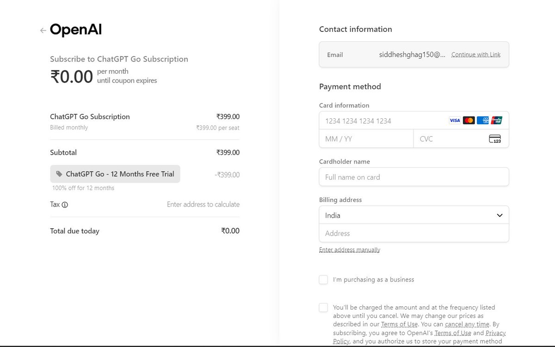
Task: Click the Contact information heading
Action: click(356, 29)
